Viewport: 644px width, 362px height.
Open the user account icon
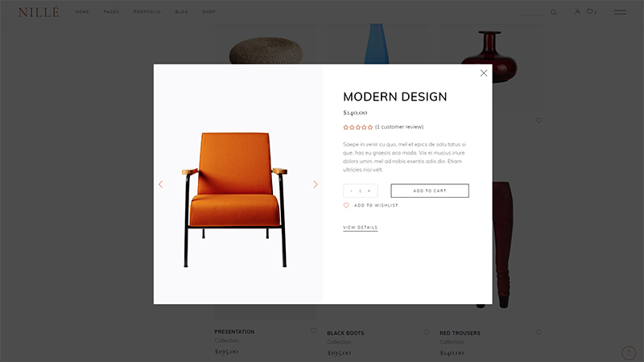577,12
